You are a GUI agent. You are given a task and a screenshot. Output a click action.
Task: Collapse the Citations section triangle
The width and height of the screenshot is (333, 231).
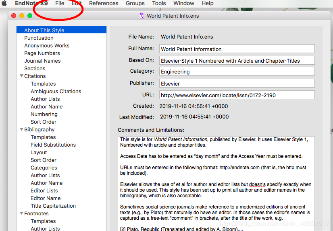(x=21, y=76)
